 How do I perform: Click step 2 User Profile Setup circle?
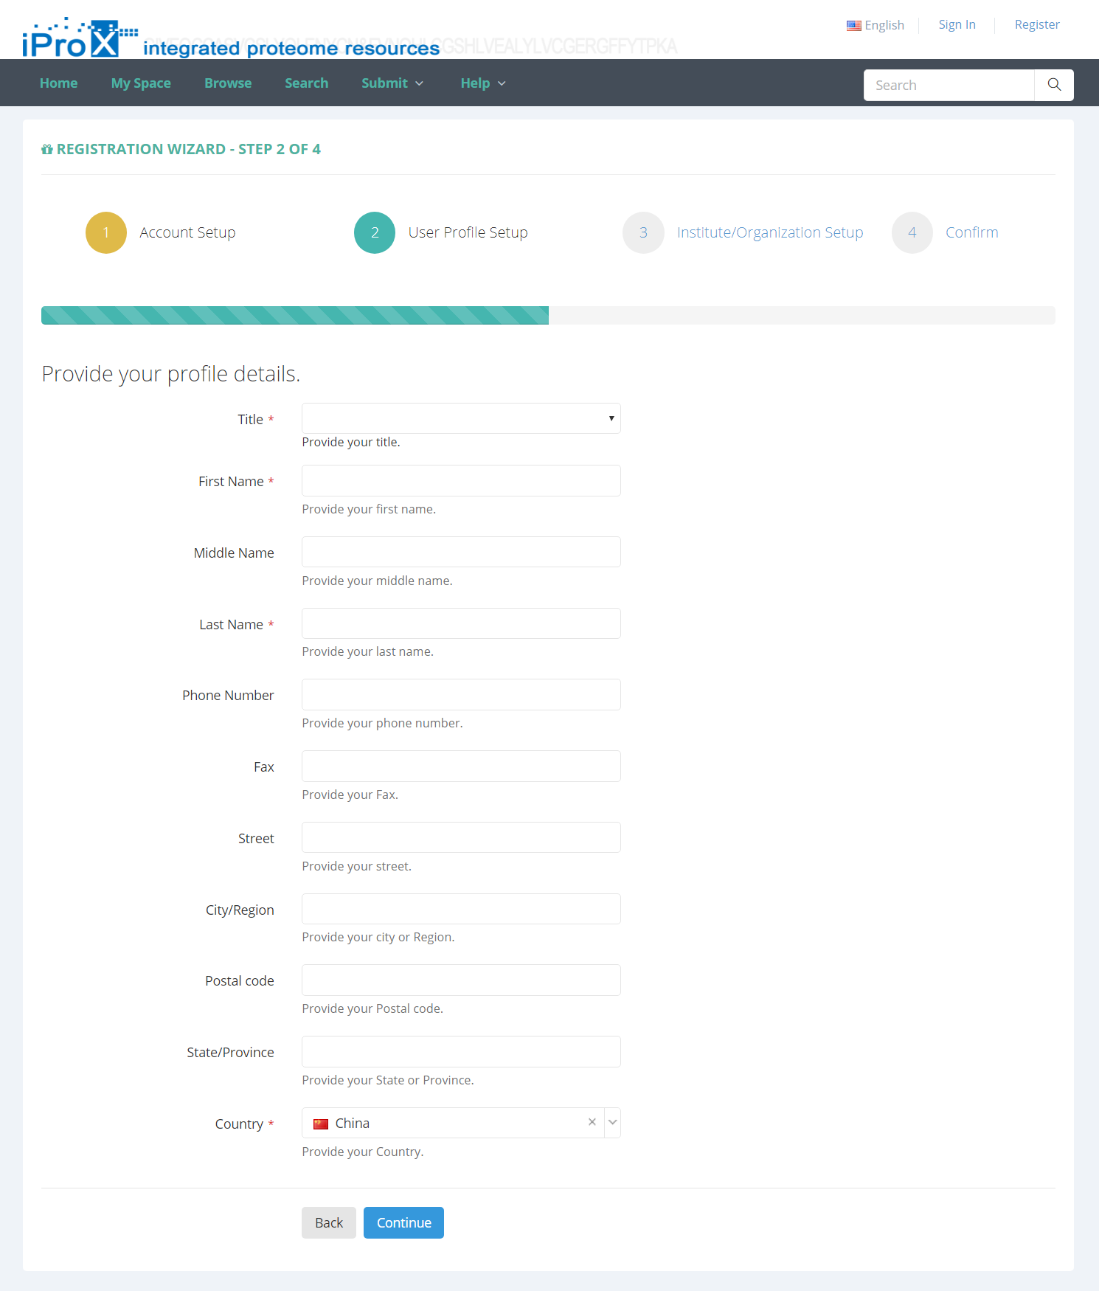coord(375,233)
